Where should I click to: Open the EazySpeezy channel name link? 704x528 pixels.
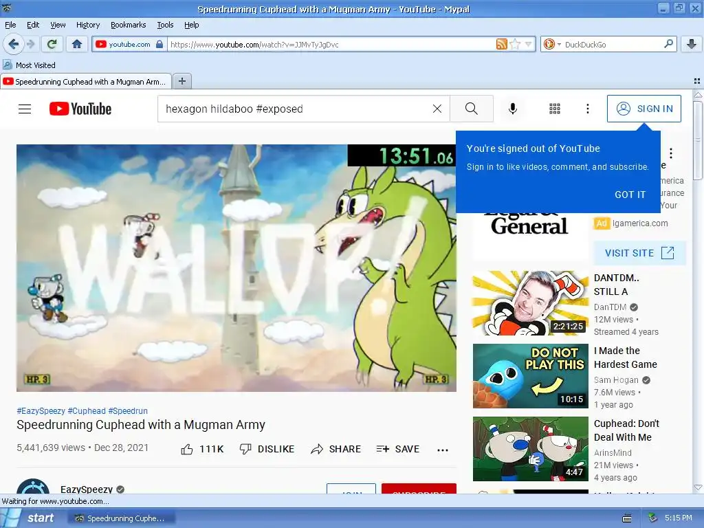(87, 489)
